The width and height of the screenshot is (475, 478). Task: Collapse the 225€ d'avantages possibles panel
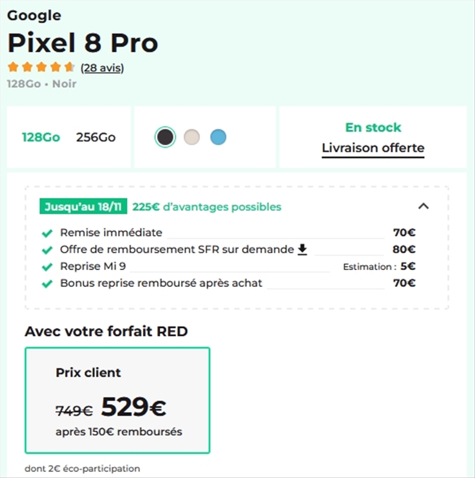(424, 207)
